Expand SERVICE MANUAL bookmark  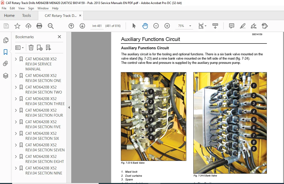tap(16, 59)
